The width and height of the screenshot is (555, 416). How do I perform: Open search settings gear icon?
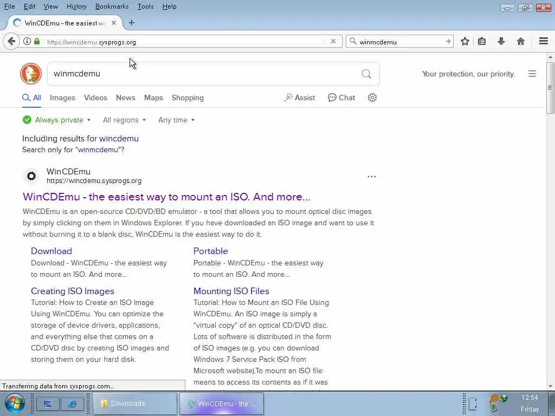point(372,97)
